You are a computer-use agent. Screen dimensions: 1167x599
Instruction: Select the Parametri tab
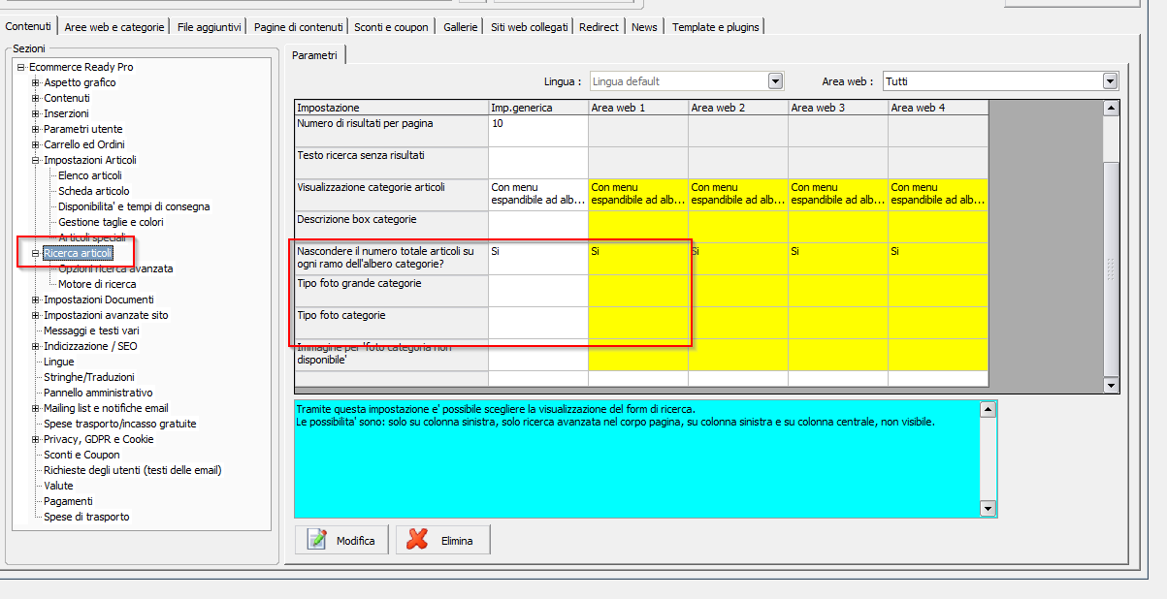[314, 55]
